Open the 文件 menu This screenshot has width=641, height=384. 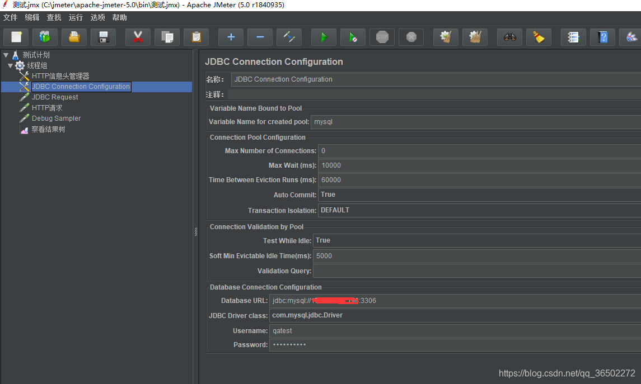tap(10, 17)
